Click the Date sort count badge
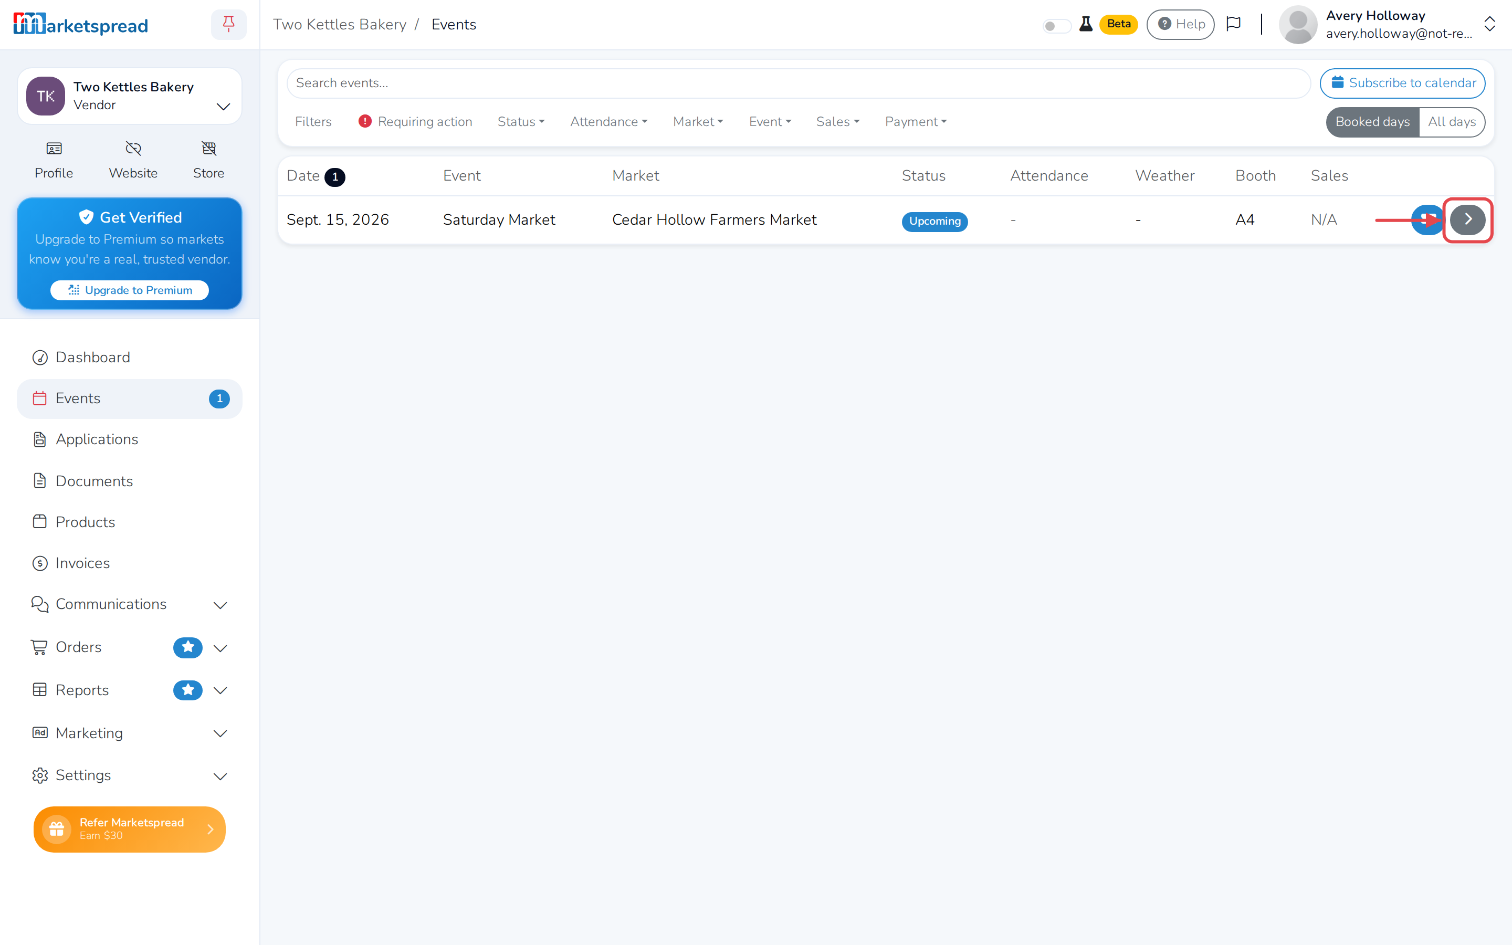The width and height of the screenshot is (1512, 945). coord(335,177)
